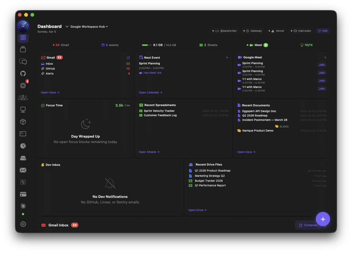Click the stacked windows icon in sidebar
Screen dimensions: 352x253
23,49
